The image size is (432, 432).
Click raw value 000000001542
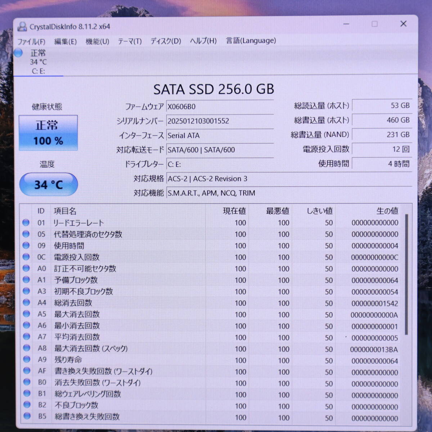pos(375,303)
